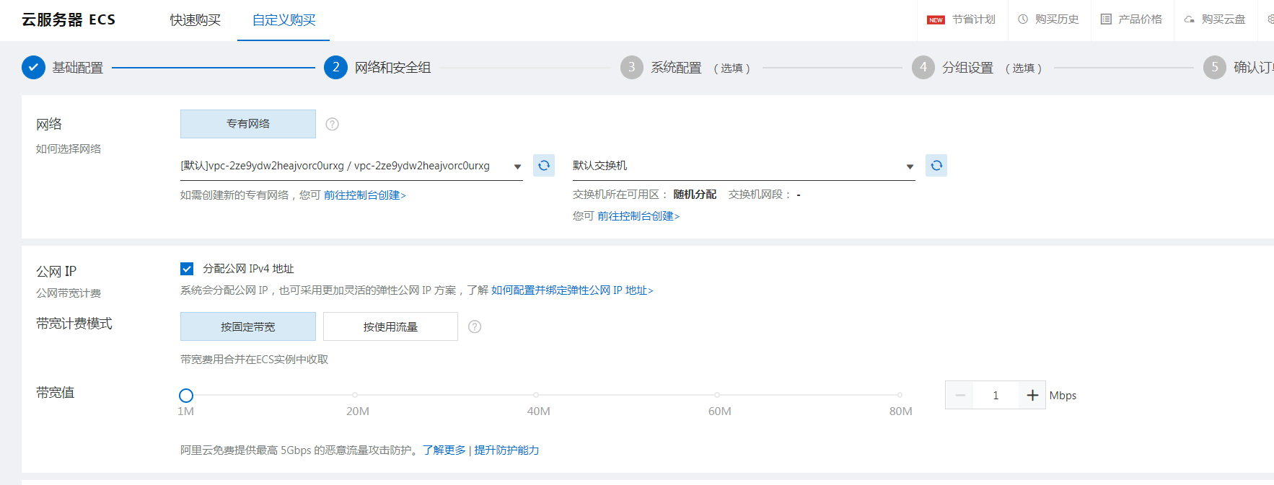Select the 自定义购买 tab

pyautogui.click(x=284, y=20)
